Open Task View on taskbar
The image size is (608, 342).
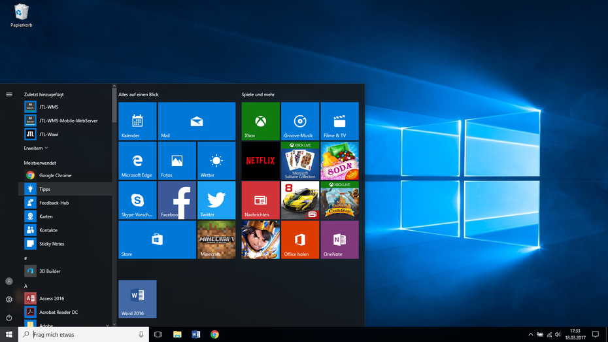coord(158,334)
